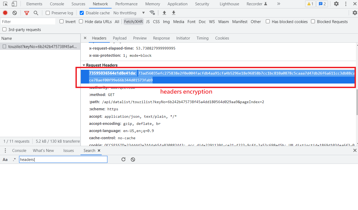Open the Application panel
Image resolution: width=358 pixels, height=210 pixels.
point(177,4)
